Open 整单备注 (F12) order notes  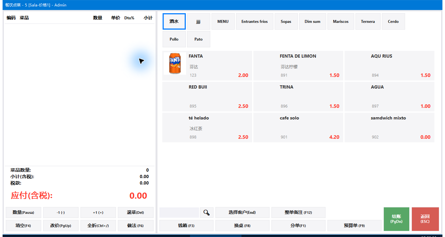(298, 213)
